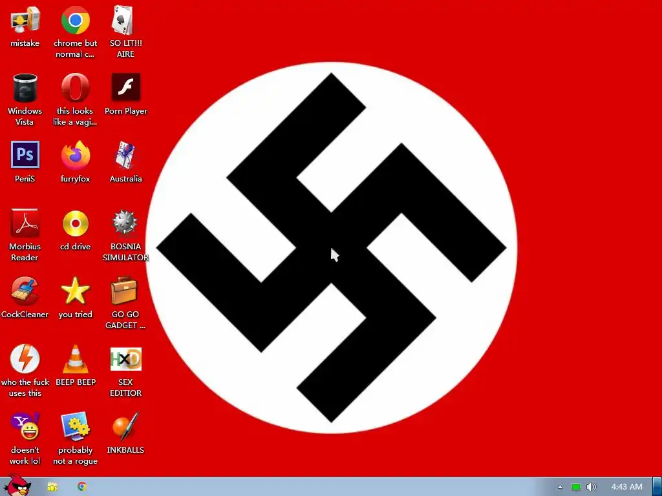This screenshot has width=662, height=496.
Task: Open the green network tray icon
Action: [x=576, y=487]
